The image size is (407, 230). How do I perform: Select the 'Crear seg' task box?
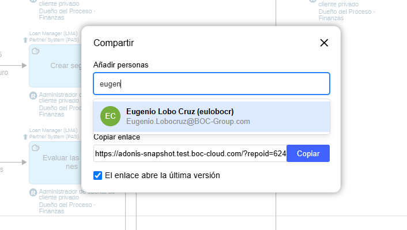coord(55,66)
